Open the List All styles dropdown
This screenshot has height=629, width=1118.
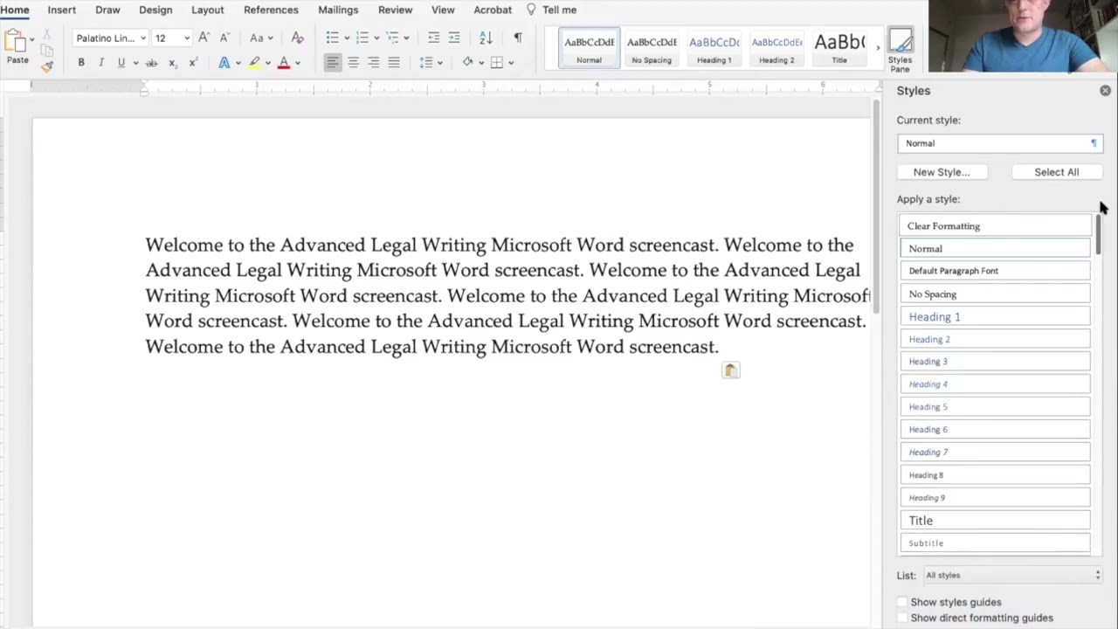tap(1012, 575)
